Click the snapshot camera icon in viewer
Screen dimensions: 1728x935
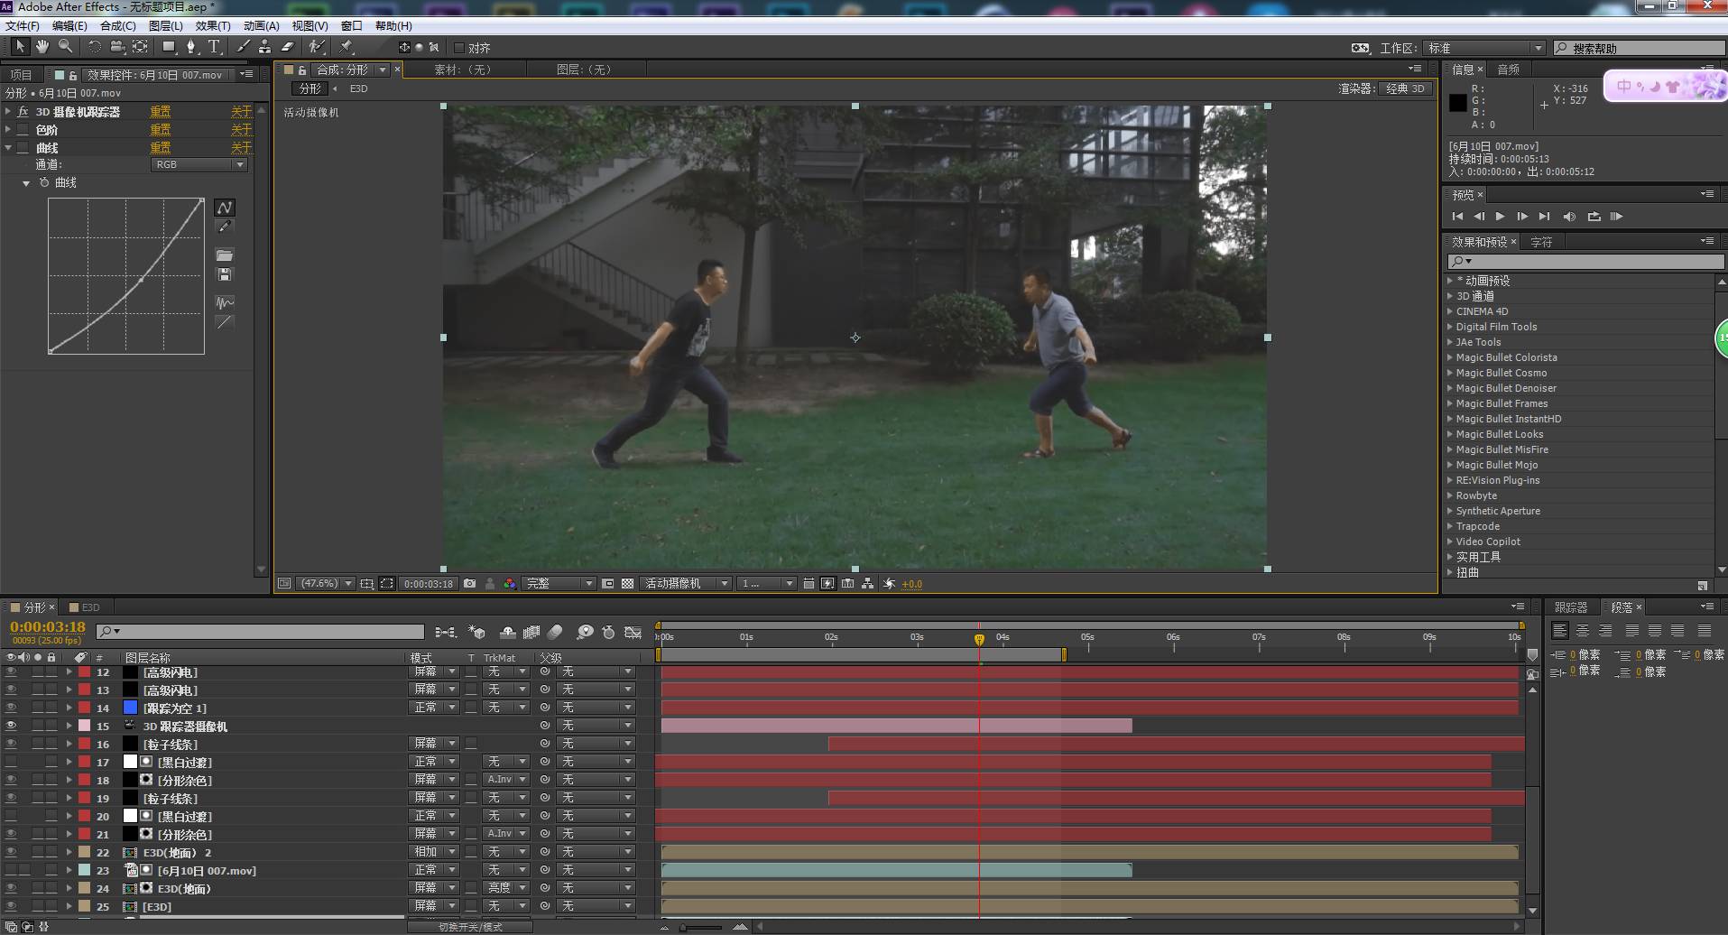point(469,584)
